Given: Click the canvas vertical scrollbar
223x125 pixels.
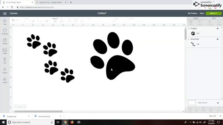Looking at the screenshot, I should pyautogui.click(x=185, y=34).
